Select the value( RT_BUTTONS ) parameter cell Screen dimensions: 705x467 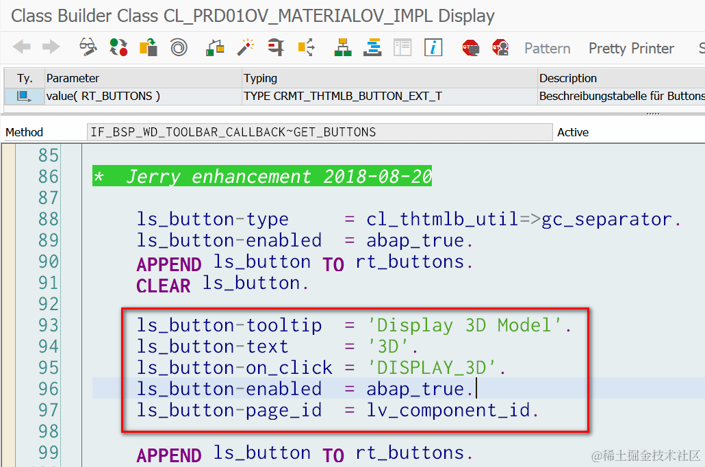pyautogui.click(x=143, y=97)
